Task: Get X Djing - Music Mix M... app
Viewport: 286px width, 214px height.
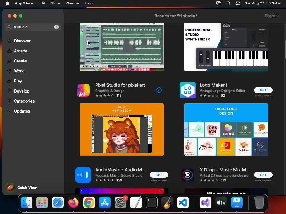Action: click(263, 175)
